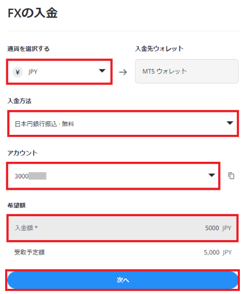Click the 5000 value in amount field

212,228
